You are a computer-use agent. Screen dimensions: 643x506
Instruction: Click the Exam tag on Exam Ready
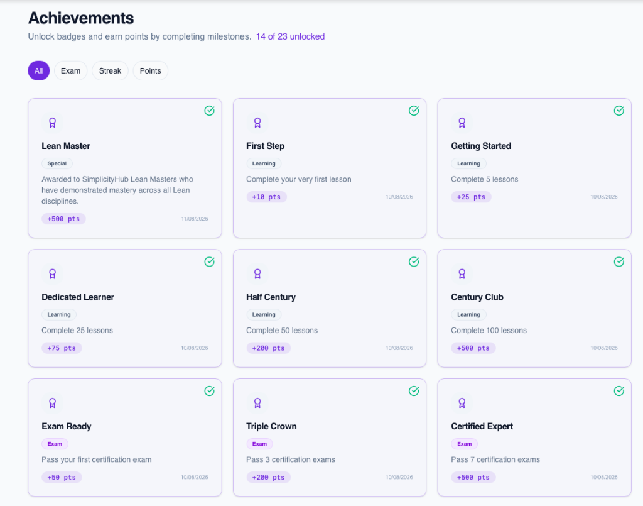pyautogui.click(x=55, y=444)
